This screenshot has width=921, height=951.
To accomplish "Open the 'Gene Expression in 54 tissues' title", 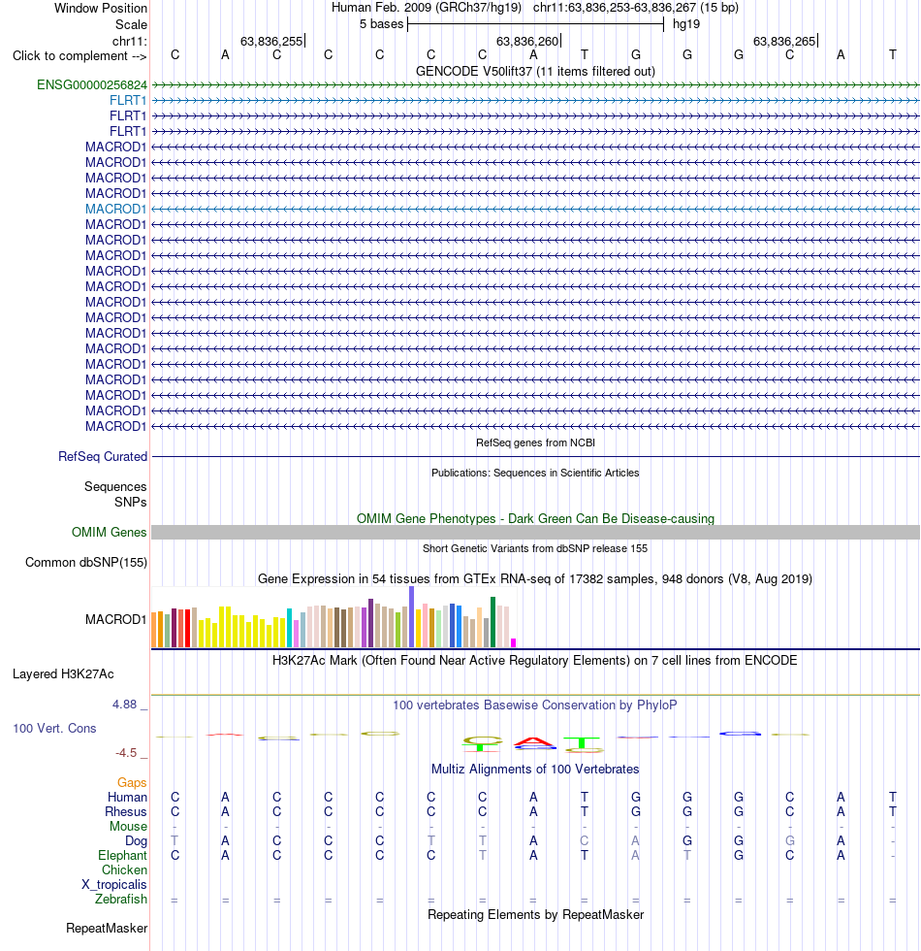I will [535, 578].
